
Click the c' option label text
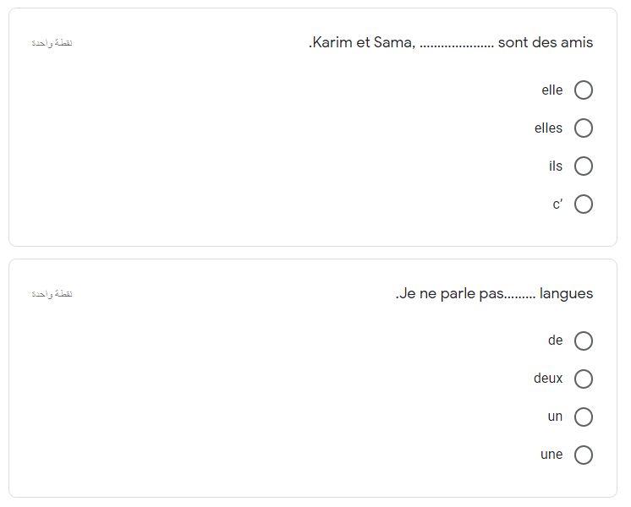click(557, 204)
